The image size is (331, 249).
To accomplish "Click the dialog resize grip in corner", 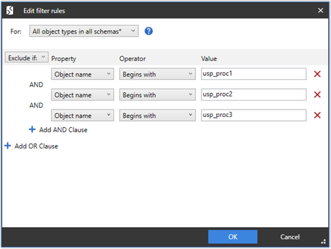I will click(323, 241).
